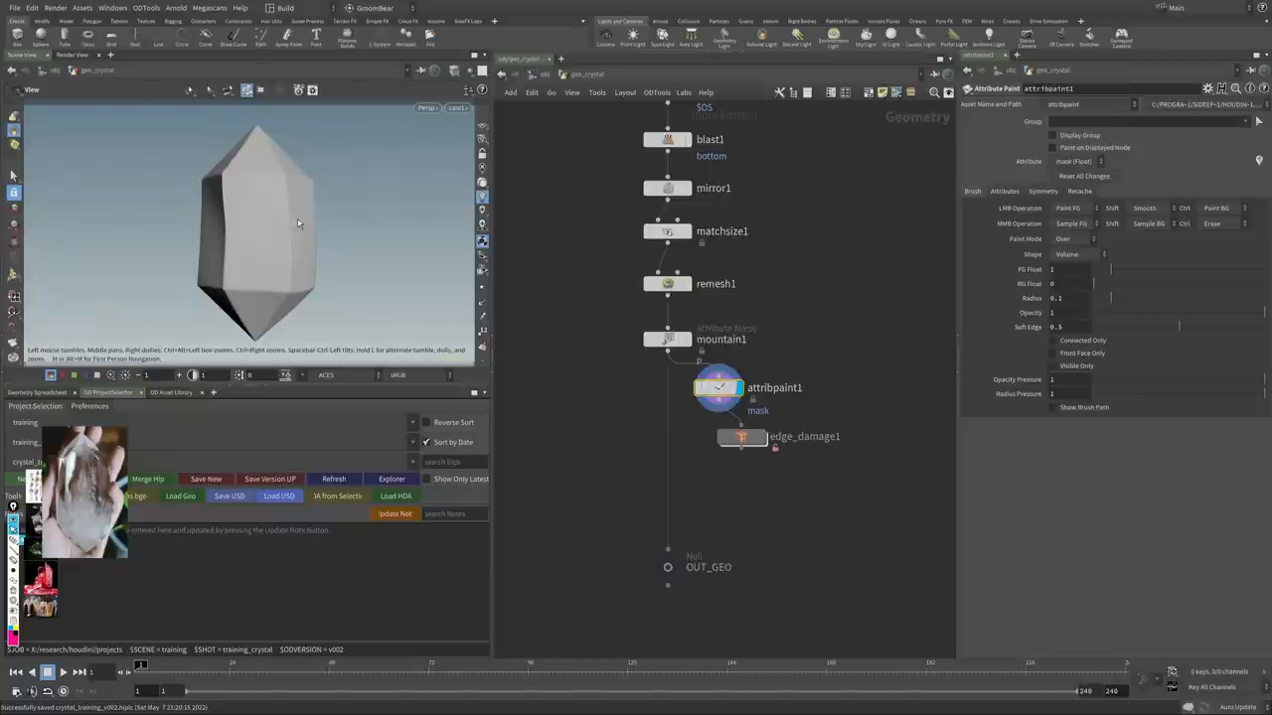Select the Sphere shelf tool
Viewport: 1272px width, 715px height.
click(x=41, y=37)
